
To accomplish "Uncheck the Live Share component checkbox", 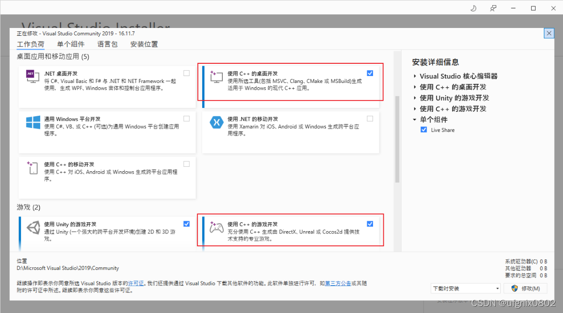I will point(424,130).
